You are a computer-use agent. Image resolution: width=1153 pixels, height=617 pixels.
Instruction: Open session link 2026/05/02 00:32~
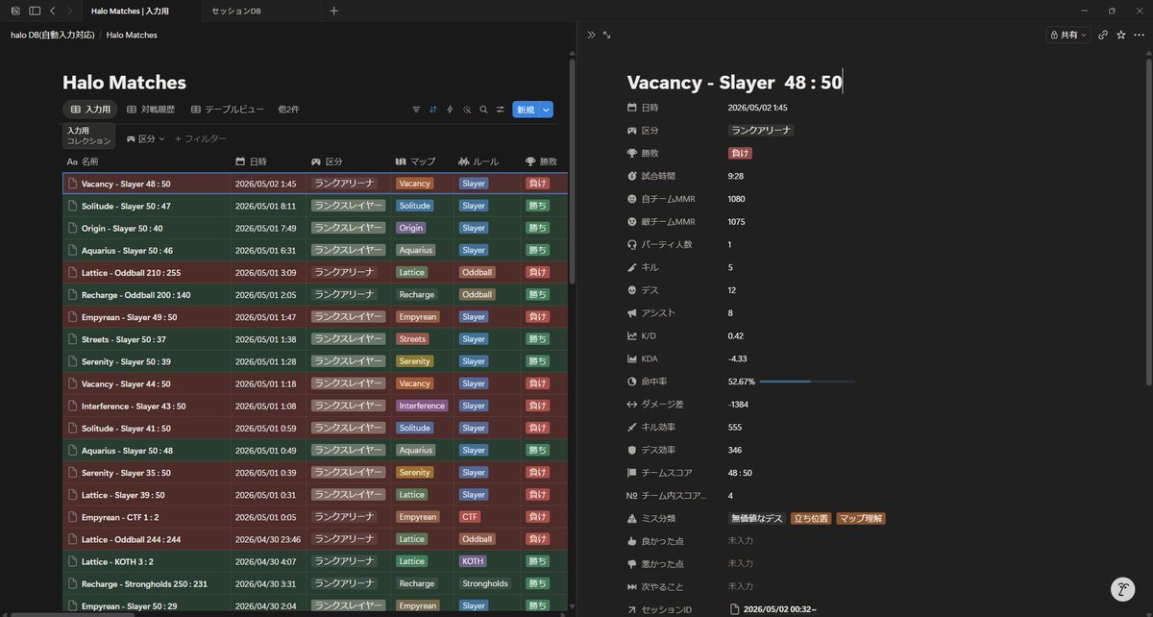(773, 609)
